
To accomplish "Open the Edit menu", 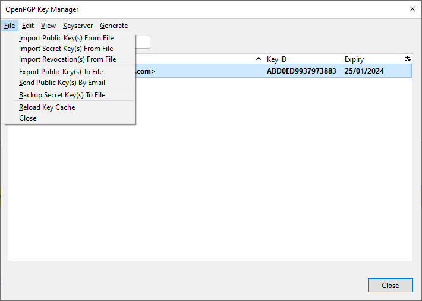I will click(x=28, y=26).
